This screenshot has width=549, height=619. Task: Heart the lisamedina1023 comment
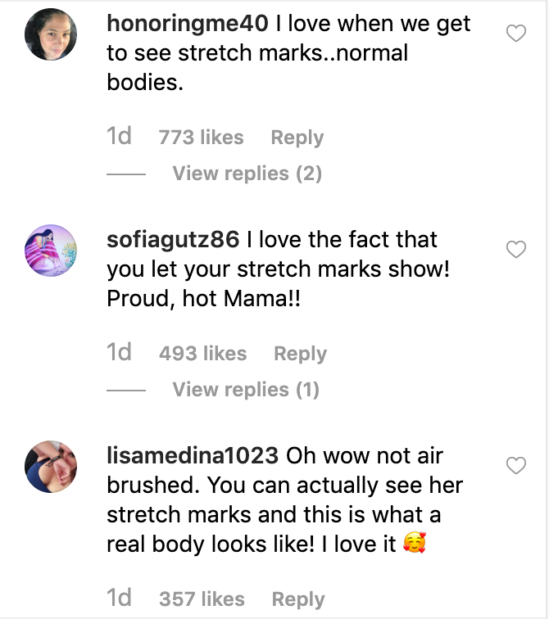click(516, 465)
